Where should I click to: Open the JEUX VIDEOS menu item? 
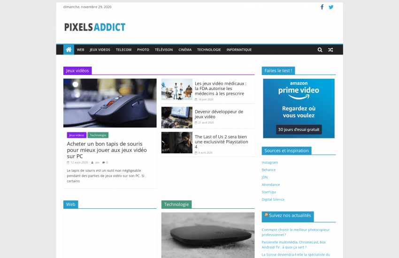pos(100,50)
